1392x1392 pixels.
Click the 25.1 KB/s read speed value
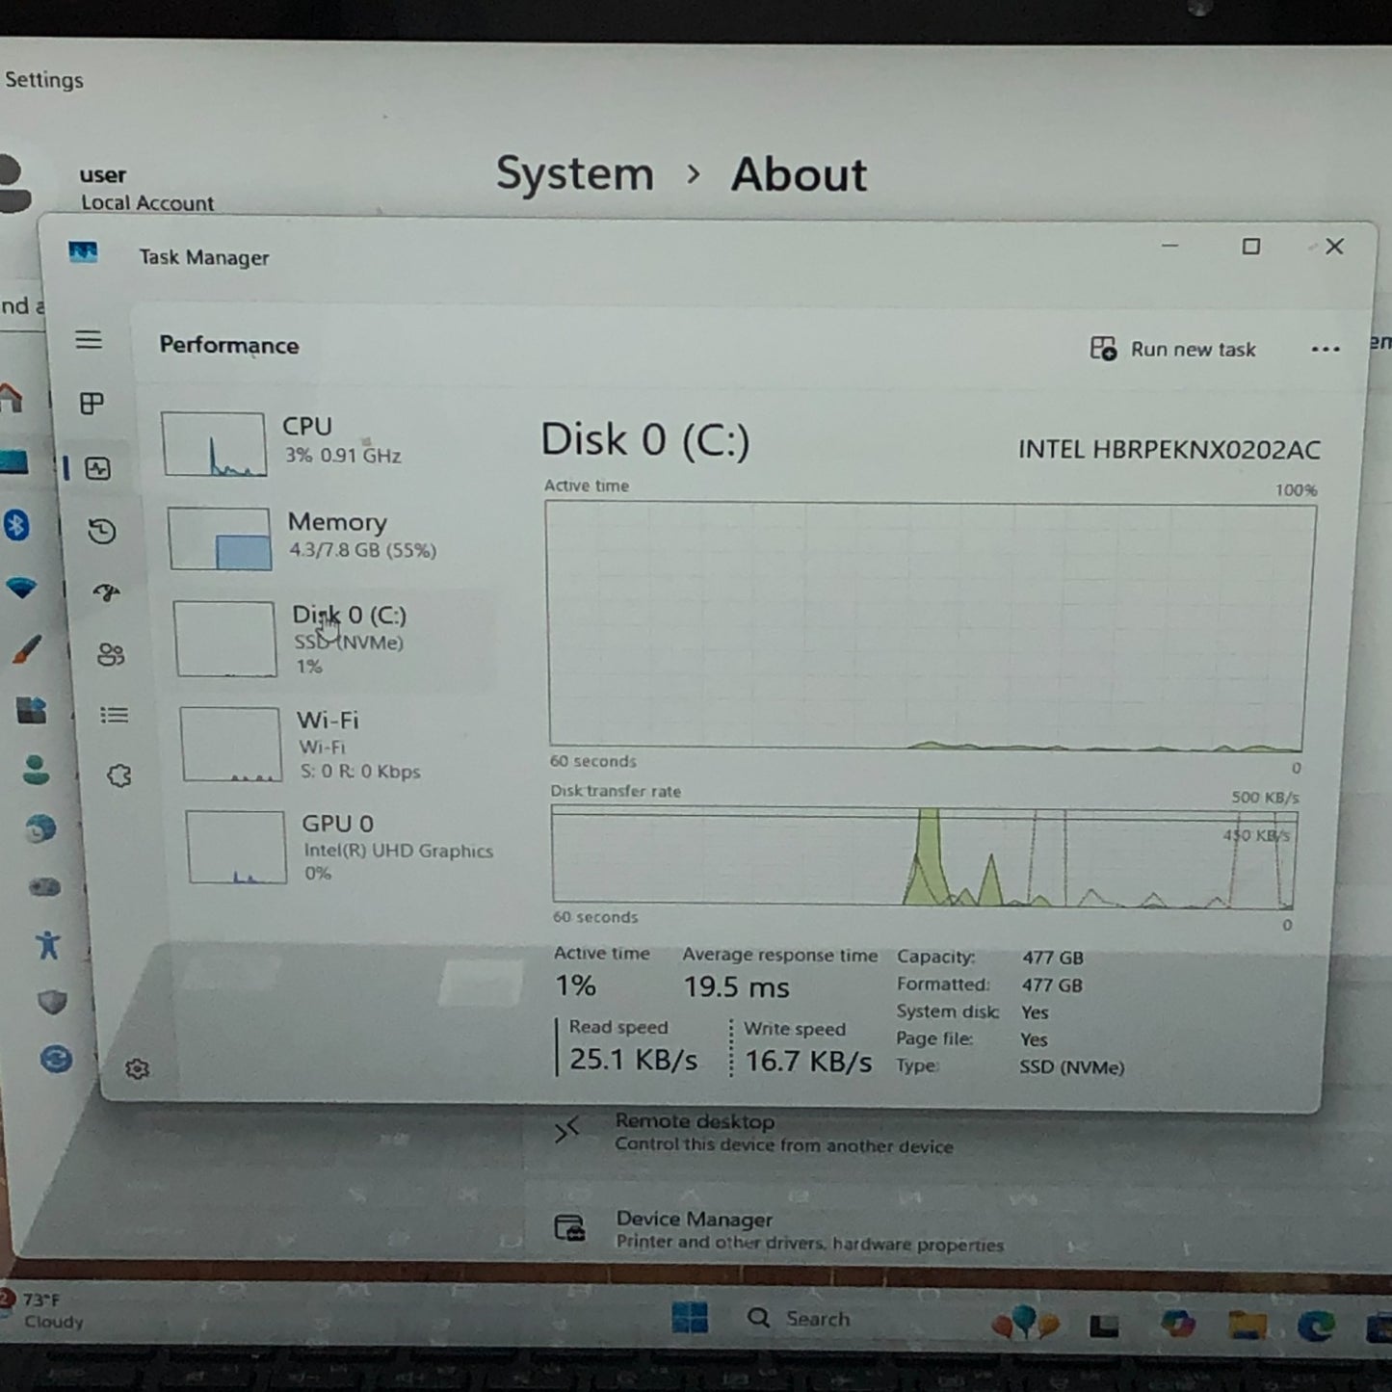(633, 1060)
